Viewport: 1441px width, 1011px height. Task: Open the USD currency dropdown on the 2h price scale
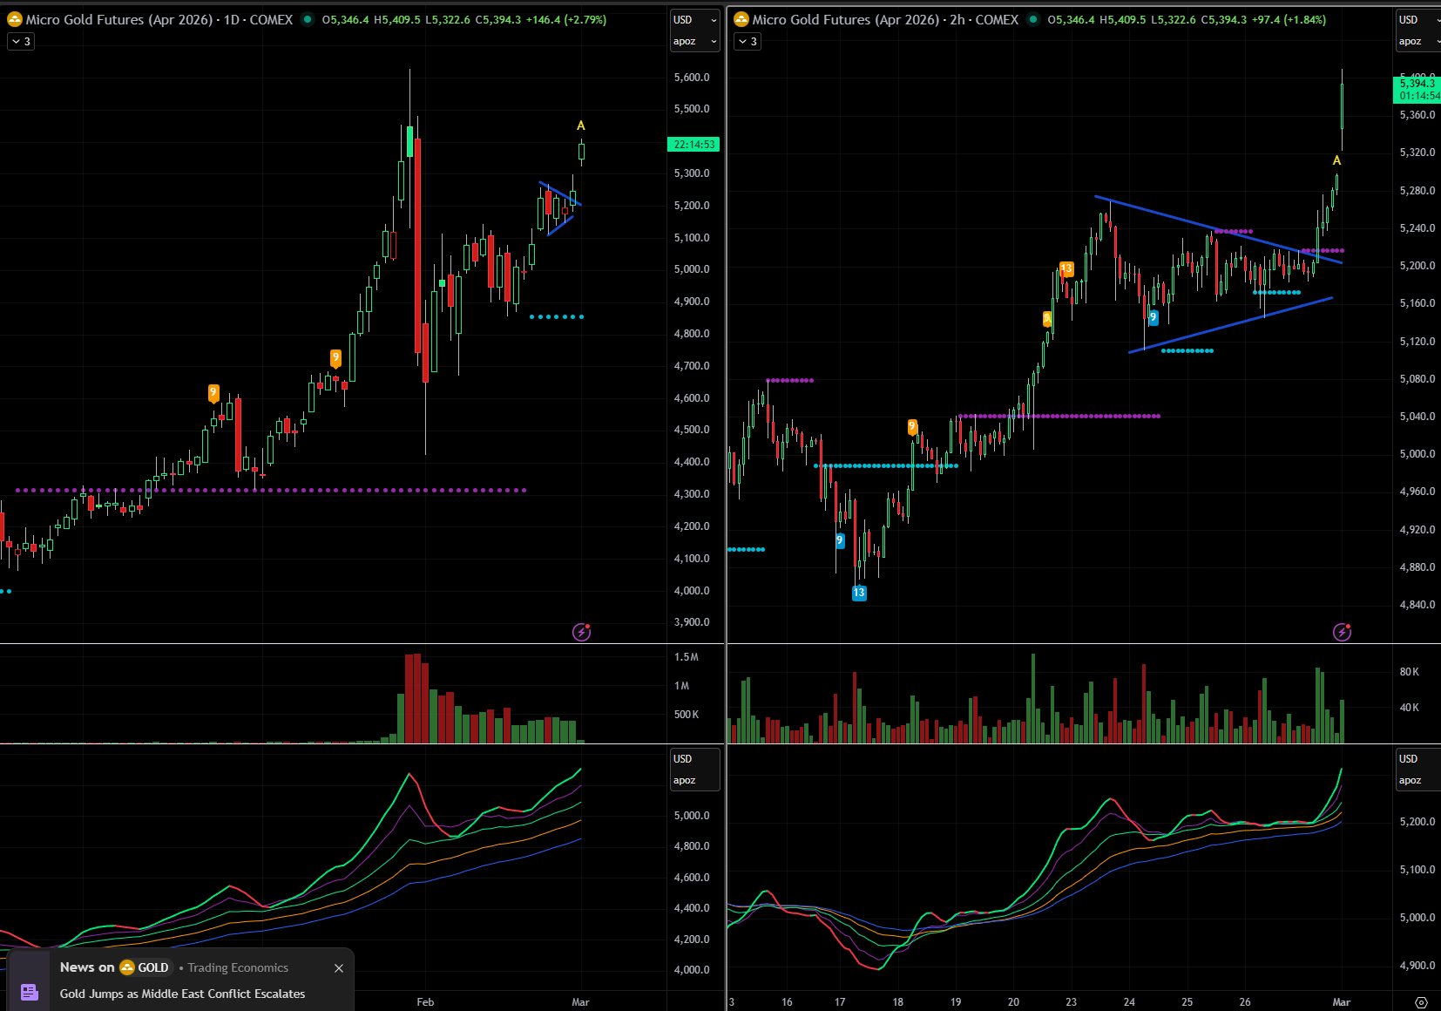1417,19
